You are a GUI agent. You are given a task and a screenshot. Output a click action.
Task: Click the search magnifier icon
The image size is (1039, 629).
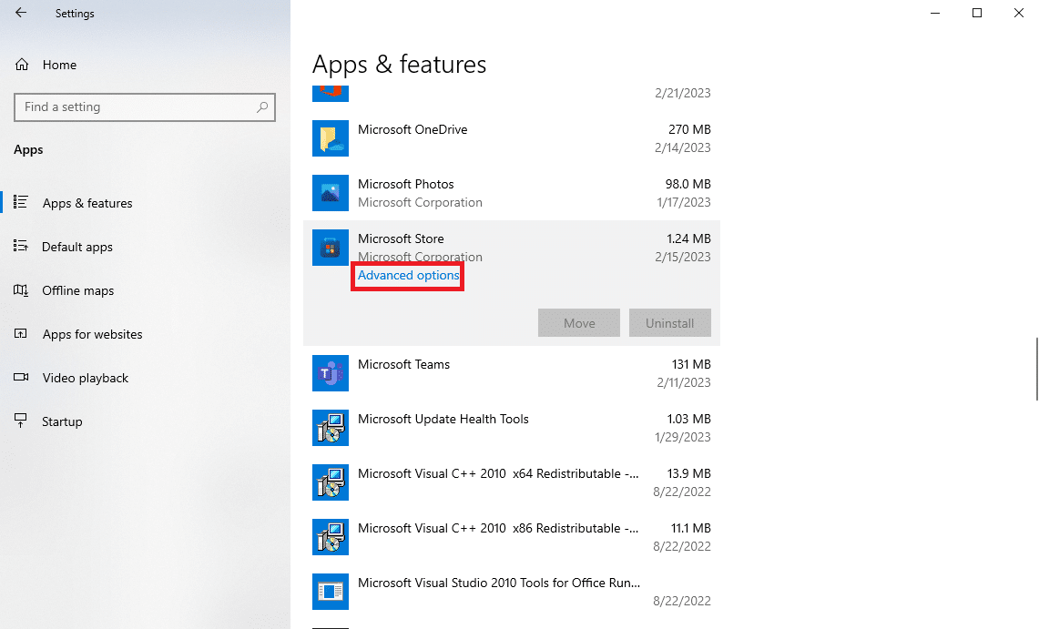coord(262,107)
